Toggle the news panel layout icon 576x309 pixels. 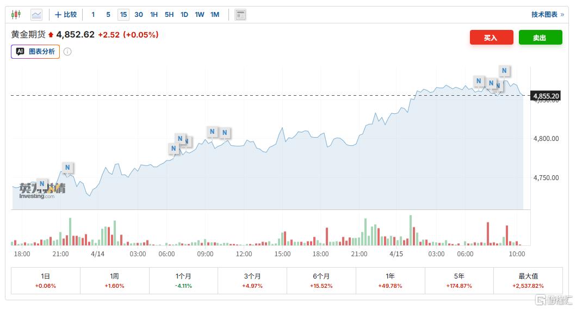[x=240, y=15]
